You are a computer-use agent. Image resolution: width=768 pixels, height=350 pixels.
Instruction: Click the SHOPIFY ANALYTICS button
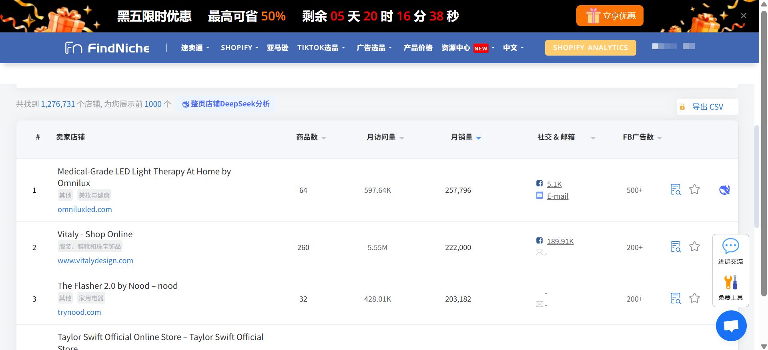[x=590, y=48]
